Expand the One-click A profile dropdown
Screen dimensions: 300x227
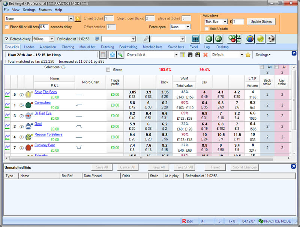(176, 55)
